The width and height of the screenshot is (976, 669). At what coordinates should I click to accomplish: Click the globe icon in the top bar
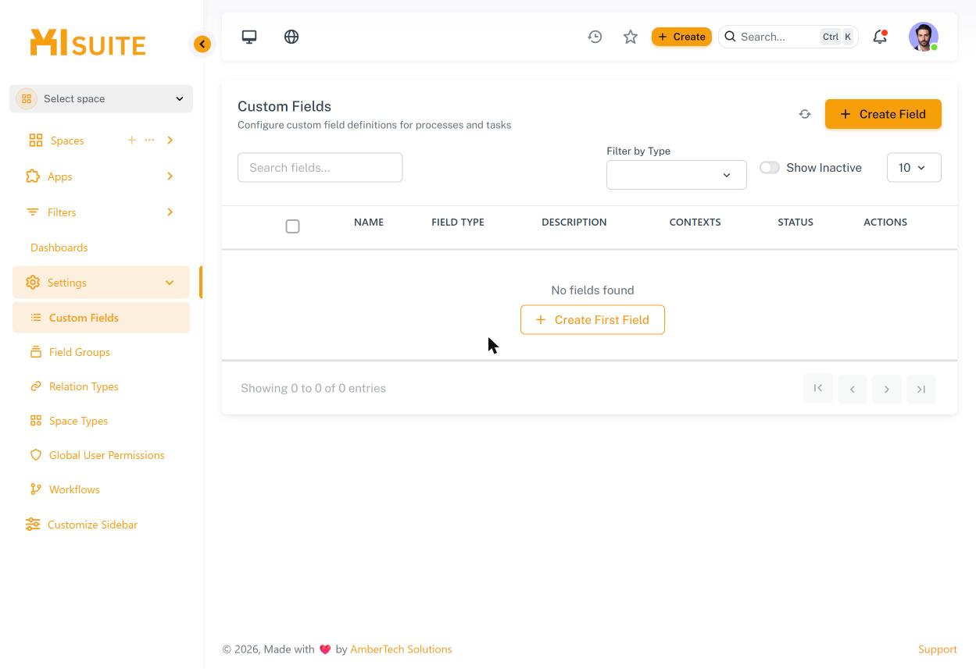point(291,37)
